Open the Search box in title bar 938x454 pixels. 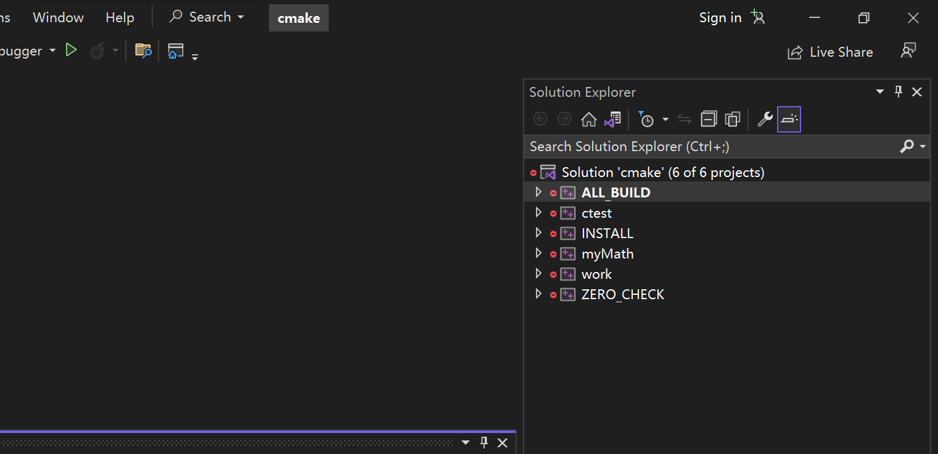[207, 17]
